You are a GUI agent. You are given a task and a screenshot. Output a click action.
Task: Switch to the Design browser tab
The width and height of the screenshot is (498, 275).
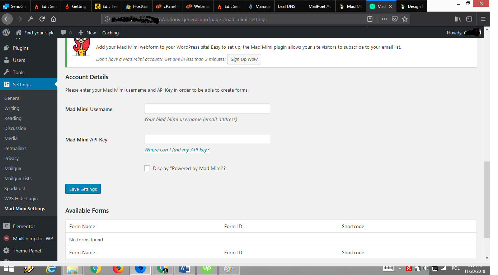pyautogui.click(x=412, y=6)
